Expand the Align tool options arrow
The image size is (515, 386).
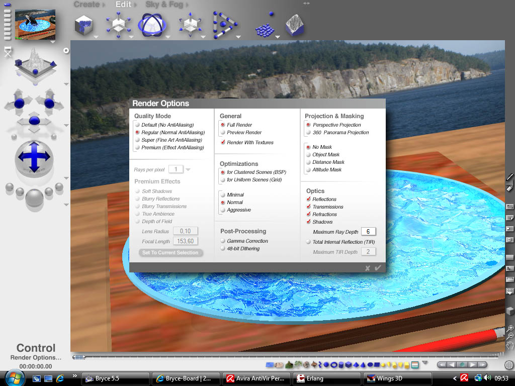[239, 37]
